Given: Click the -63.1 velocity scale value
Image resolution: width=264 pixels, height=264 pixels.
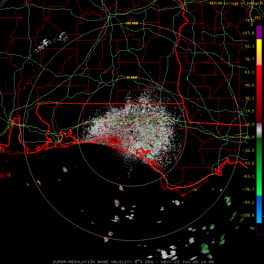Looking at the screenshot, I should tap(248, 176).
